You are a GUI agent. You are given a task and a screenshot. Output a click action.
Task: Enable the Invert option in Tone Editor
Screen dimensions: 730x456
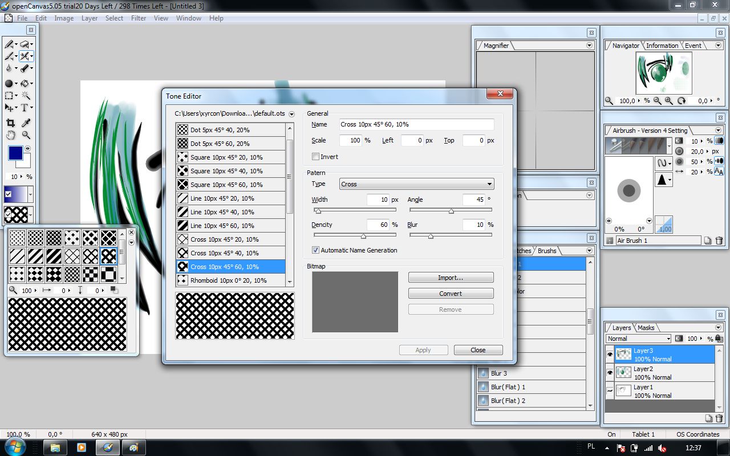point(315,156)
